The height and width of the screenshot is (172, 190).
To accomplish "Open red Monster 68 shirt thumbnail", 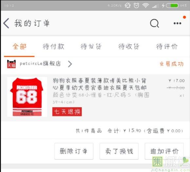I will [x=27, y=97].
